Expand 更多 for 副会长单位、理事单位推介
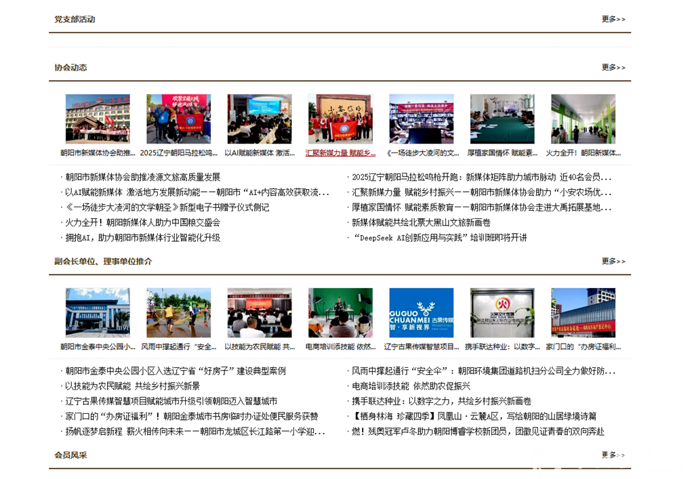The height and width of the screenshot is (479, 694). point(613,261)
